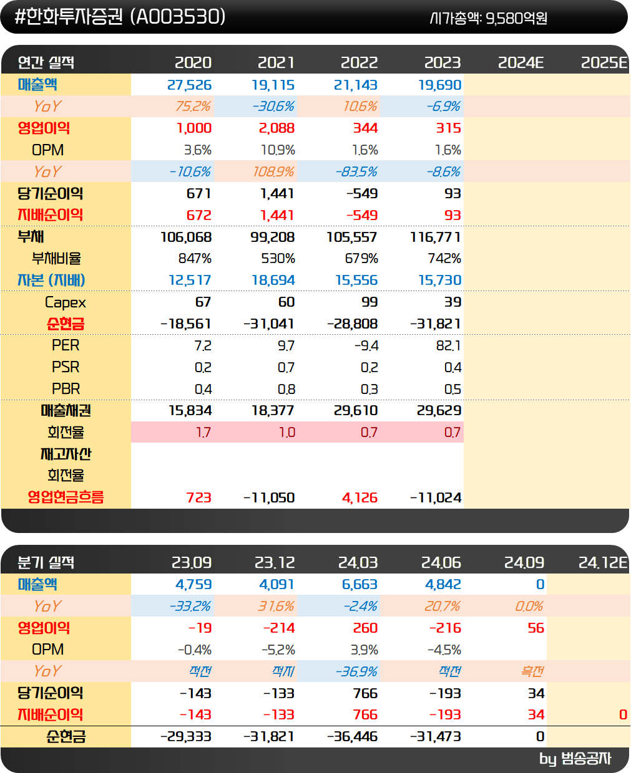
Task: Click the 2020 annual column header
Action: click(x=193, y=62)
